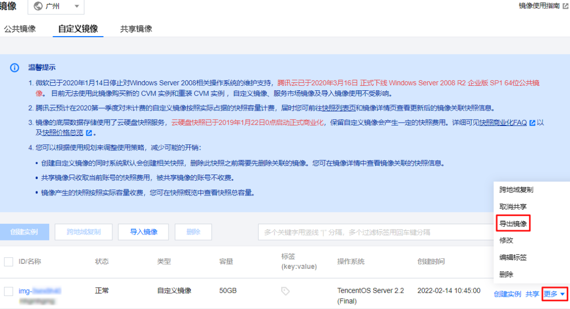Focus the keyword search input field
Screen dimensions: 570x309
(x=376, y=232)
